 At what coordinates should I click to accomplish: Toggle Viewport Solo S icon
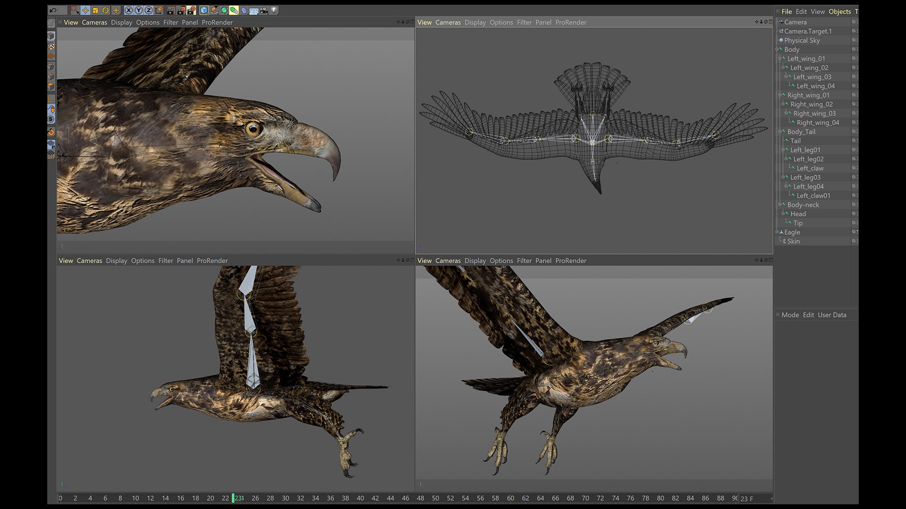tap(51, 119)
